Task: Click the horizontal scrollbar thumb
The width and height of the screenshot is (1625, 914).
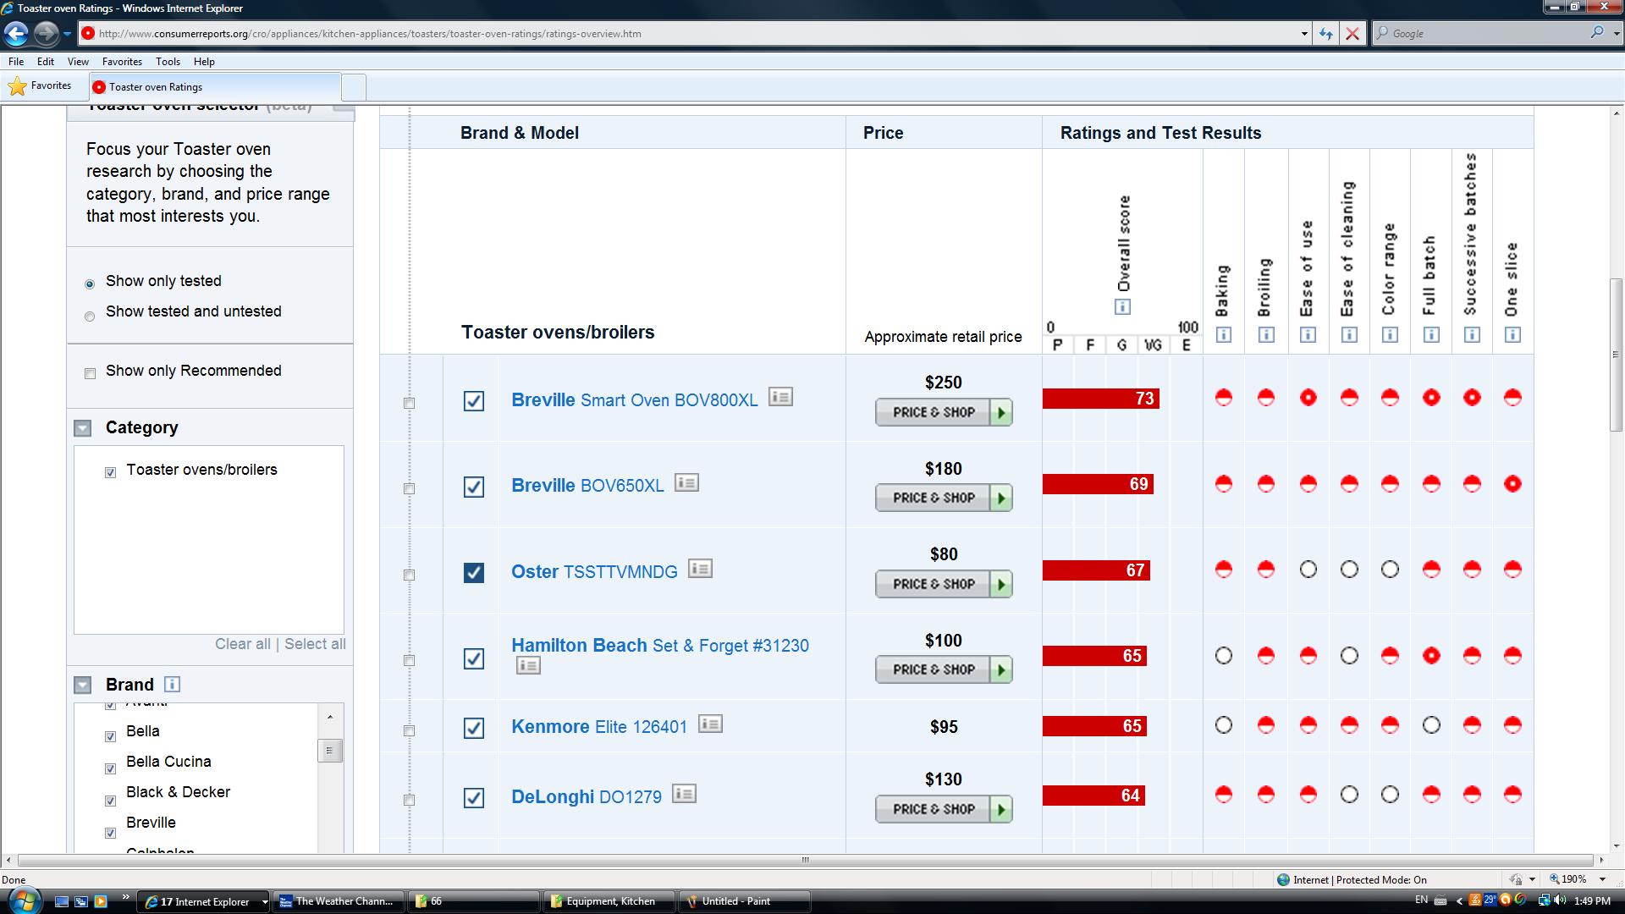Action: (x=805, y=860)
